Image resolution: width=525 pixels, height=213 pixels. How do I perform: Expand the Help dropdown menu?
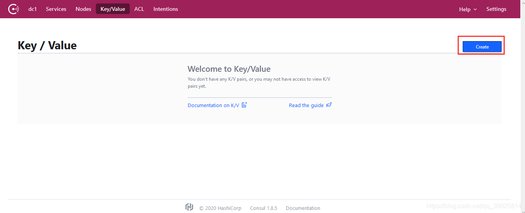point(468,9)
